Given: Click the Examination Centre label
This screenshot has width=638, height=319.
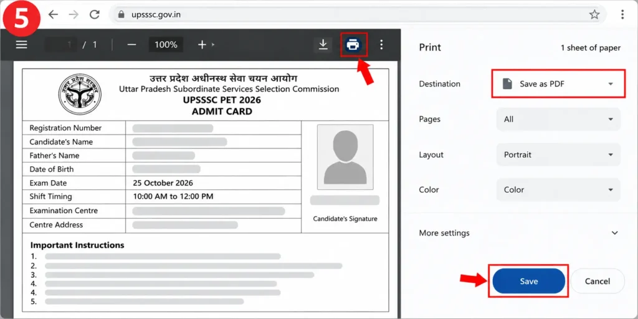Looking at the screenshot, I should (x=64, y=211).
